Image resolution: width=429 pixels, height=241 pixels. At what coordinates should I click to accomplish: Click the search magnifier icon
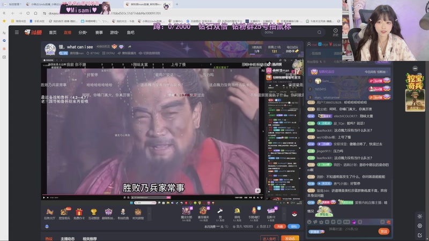319,32
